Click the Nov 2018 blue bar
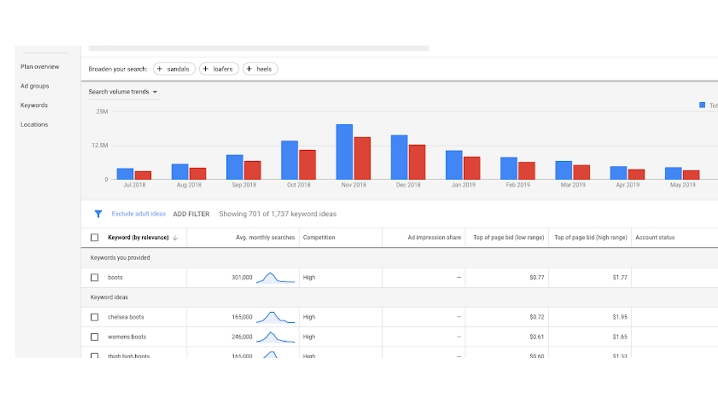 pos(344,152)
